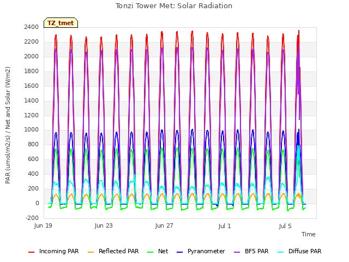
Task: Select the Pyranometer legend label
Action: point(206,251)
